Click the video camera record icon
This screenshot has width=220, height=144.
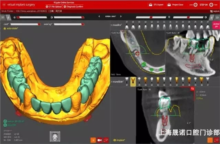pos(99,140)
